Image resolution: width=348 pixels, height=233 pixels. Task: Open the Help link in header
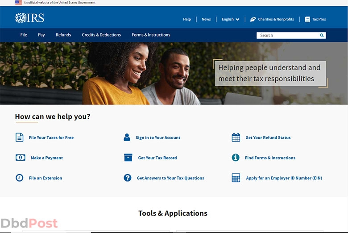[187, 19]
